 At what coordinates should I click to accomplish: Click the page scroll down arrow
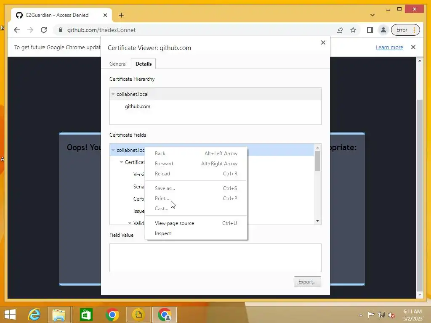(x=420, y=295)
